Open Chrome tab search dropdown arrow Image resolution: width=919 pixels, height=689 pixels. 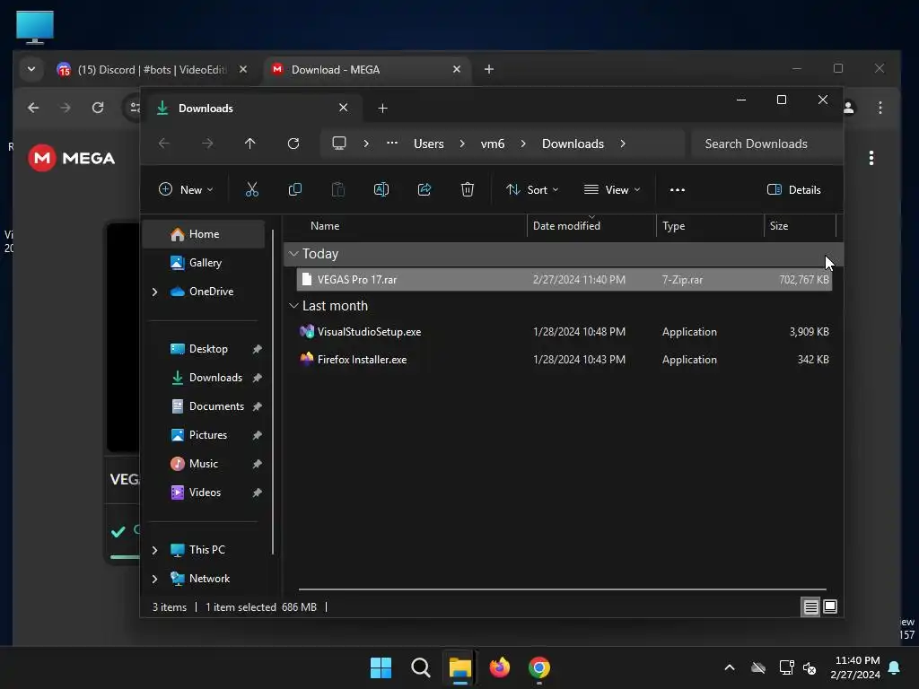tap(31, 69)
